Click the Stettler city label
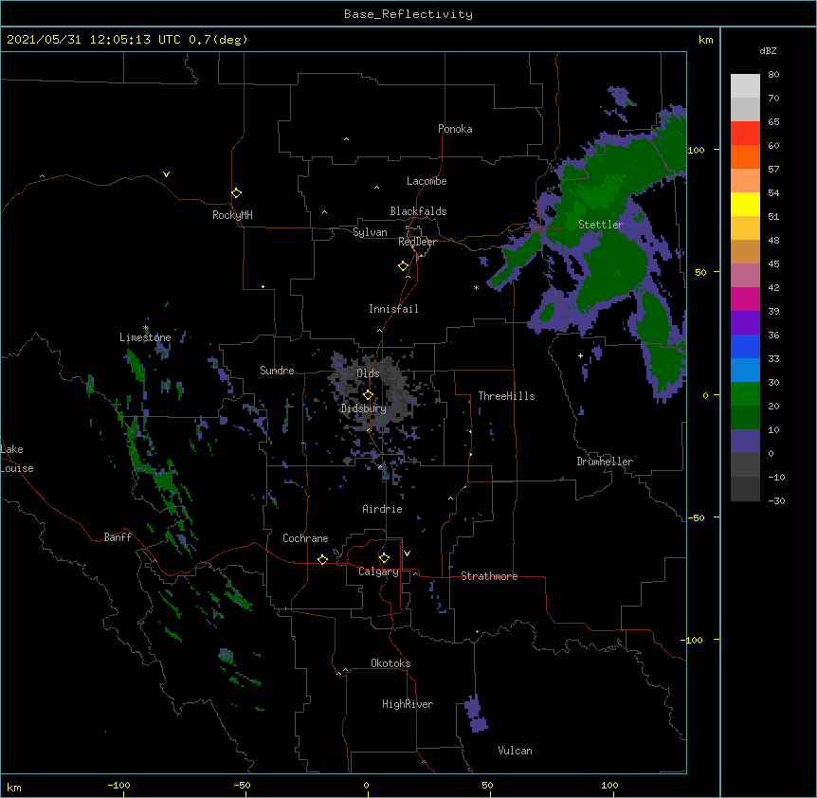Viewport: 817px width, 798px height. click(x=600, y=225)
